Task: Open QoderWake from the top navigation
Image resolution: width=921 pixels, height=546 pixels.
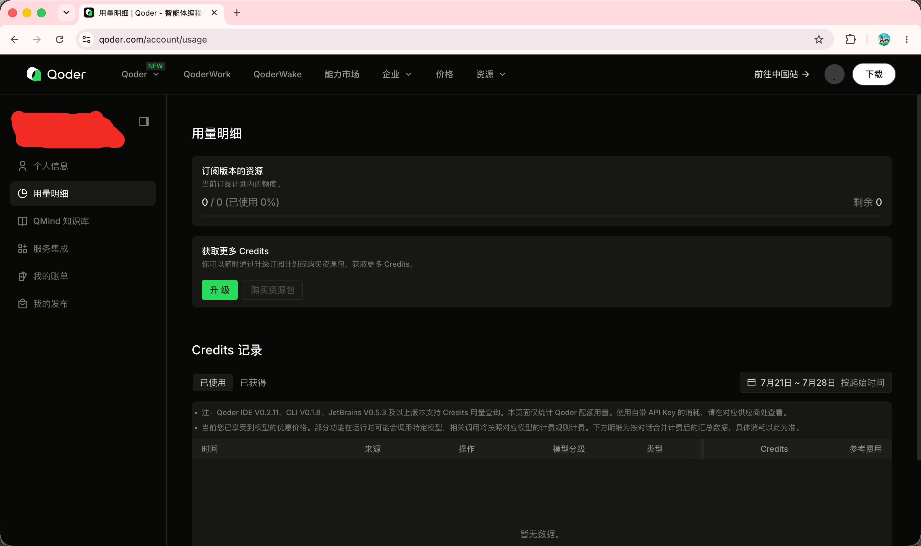Action: (278, 74)
